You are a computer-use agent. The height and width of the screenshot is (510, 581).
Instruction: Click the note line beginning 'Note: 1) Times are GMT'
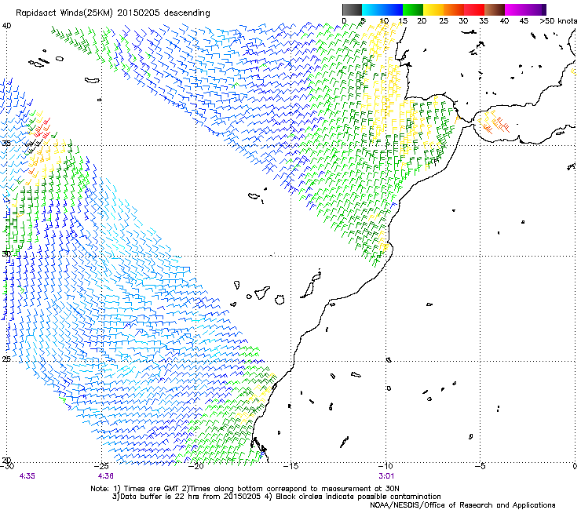[x=245, y=489]
